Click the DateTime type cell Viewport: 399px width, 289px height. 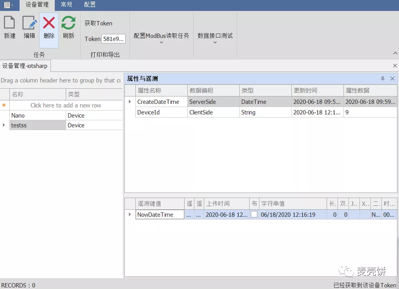(x=265, y=102)
